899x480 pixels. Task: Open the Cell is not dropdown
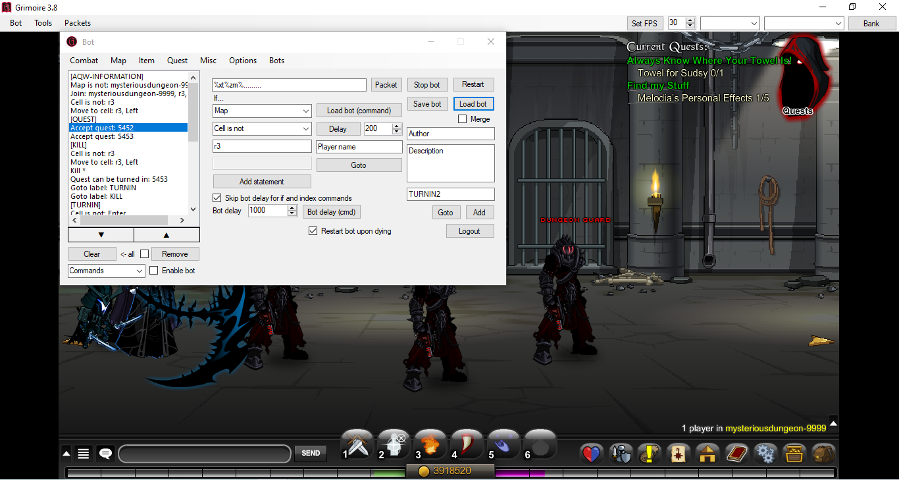pyautogui.click(x=262, y=128)
